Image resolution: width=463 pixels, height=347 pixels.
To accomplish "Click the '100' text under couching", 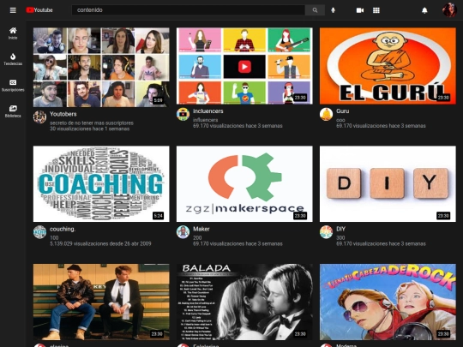I will click(54, 238).
